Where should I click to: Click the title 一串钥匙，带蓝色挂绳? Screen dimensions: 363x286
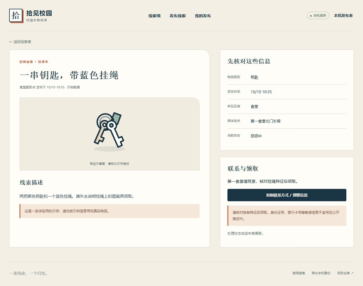click(x=69, y=75)
